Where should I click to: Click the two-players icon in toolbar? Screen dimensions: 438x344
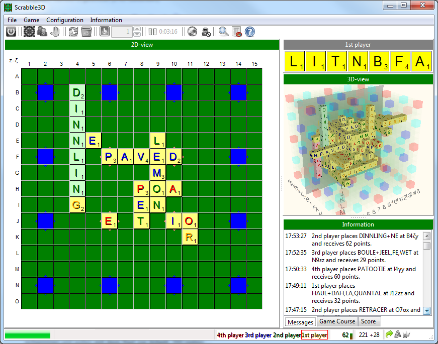pos(42,32)
